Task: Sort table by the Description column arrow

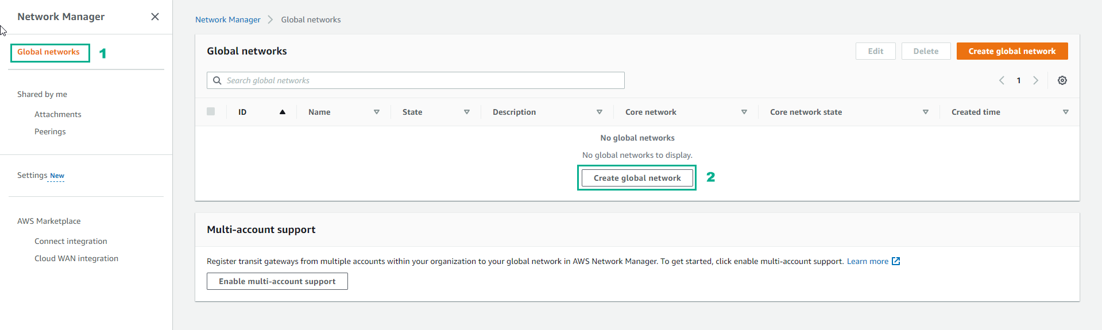Action: (600, 112)
